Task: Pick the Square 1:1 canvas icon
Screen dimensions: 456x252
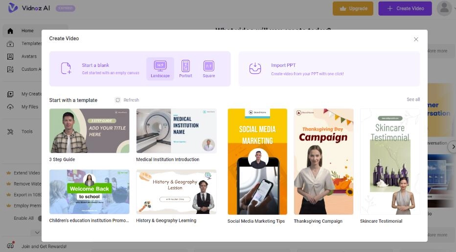Action: coord(208,66)
